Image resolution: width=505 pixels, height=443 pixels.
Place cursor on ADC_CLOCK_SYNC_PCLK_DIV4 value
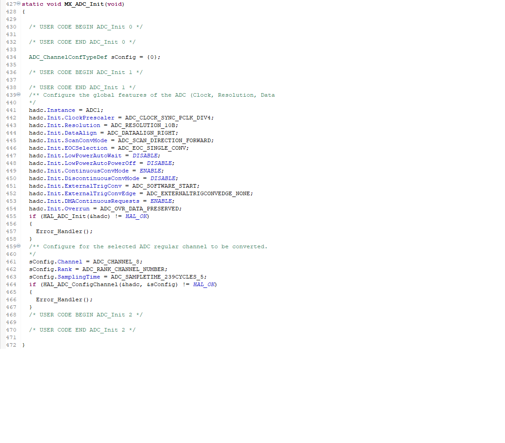pyautogui.click(x=168, y=118)
